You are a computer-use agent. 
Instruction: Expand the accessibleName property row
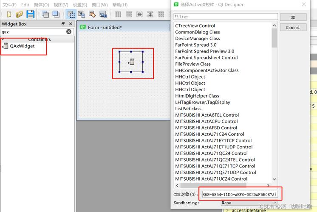[x=227, y=210]
